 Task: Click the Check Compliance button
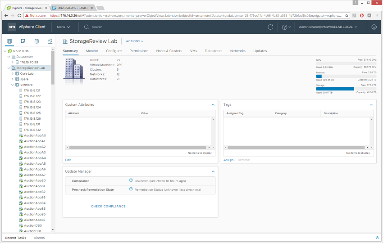(108, 207)
